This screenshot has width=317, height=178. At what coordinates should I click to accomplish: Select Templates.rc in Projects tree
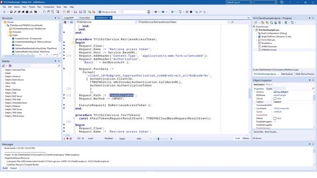(x=266, y=43)
